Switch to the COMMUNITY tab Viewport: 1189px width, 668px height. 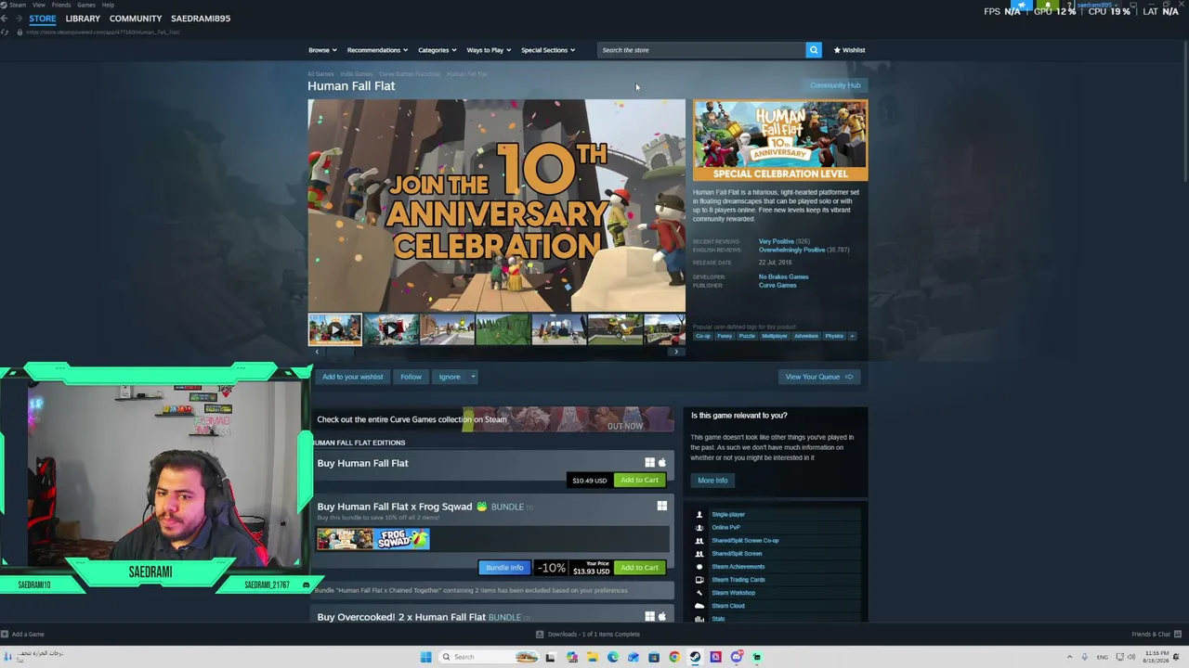coord(136,19)
